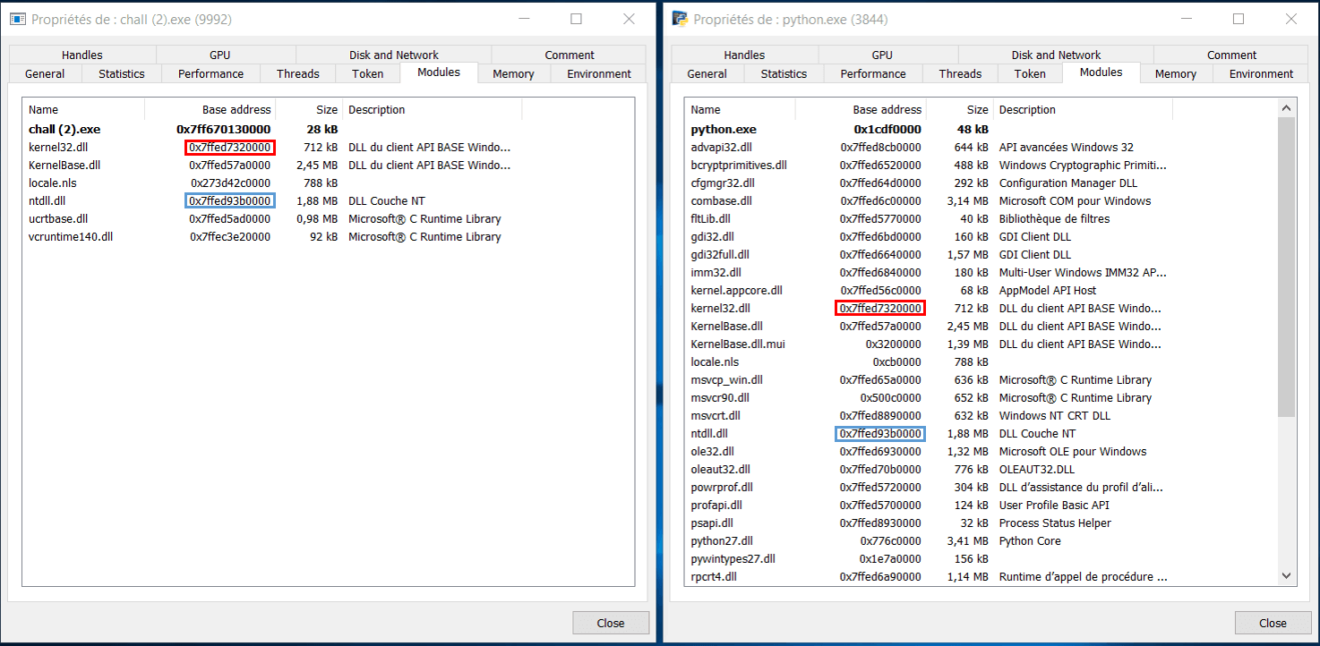Open the GPU tab in chall (2).exe window
The width and height of the screenshot is (1320, 646).
(219, 55)
